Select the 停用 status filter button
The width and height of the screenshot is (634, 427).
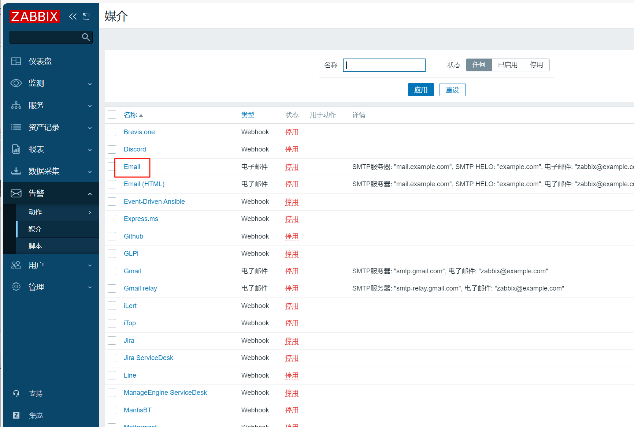point(537,65)
